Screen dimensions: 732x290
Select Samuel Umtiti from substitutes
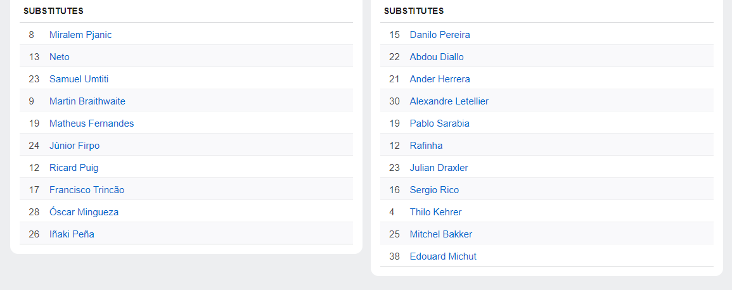(79, 79)
